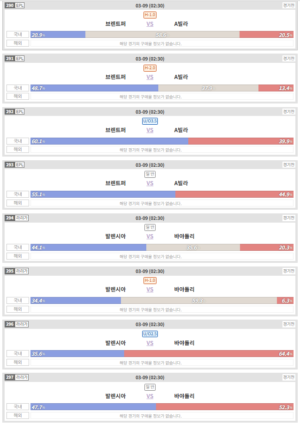Select the H-1.0 badge in match 295
The height and width of the screenshot is (424, 300).
tap(150, 280)
